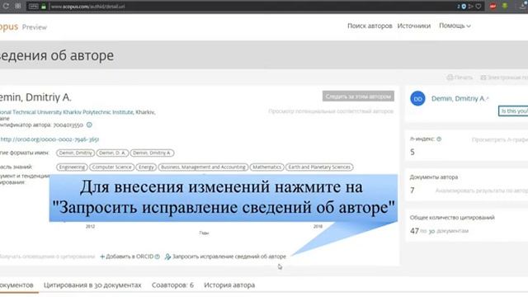Select the 'Demin, D. A.' name tag
This screenshot has height=297, width=528.
pyautogui.click(x=112, y=153)
